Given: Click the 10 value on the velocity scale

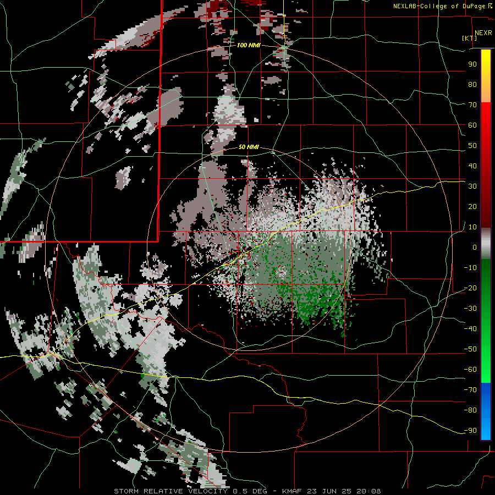Looking at the screenshot, I should (x=472, y=227).
